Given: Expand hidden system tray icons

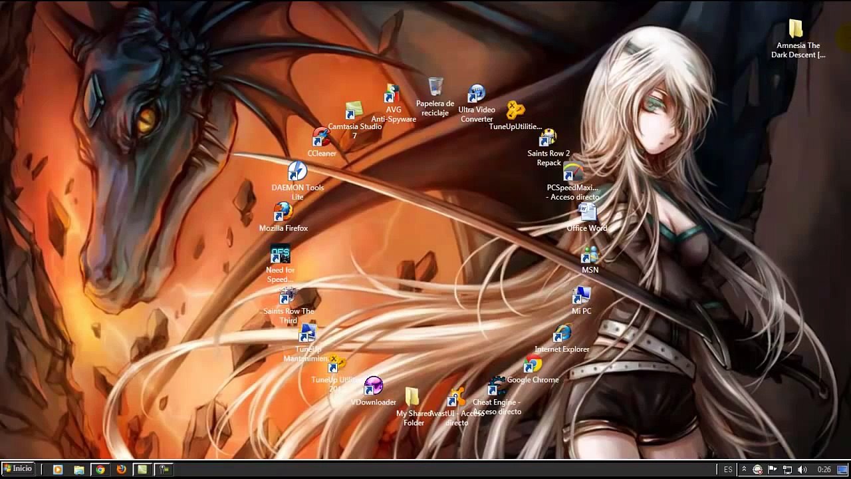Looking at the screenshot, I should pos(744,470).
